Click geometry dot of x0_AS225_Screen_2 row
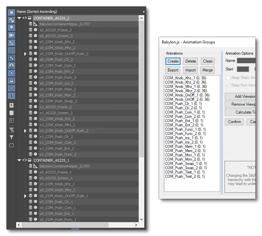Screen dimensions: 262x236 [36, 36]
